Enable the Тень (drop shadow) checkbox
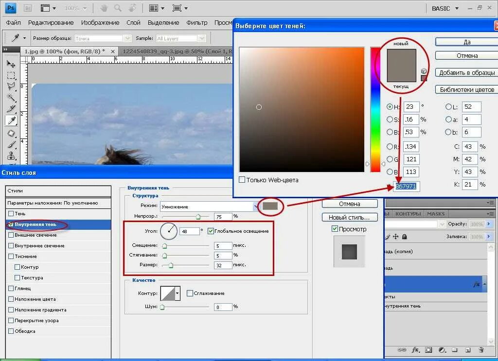498x361 pixels. click(x=11, y=213)
